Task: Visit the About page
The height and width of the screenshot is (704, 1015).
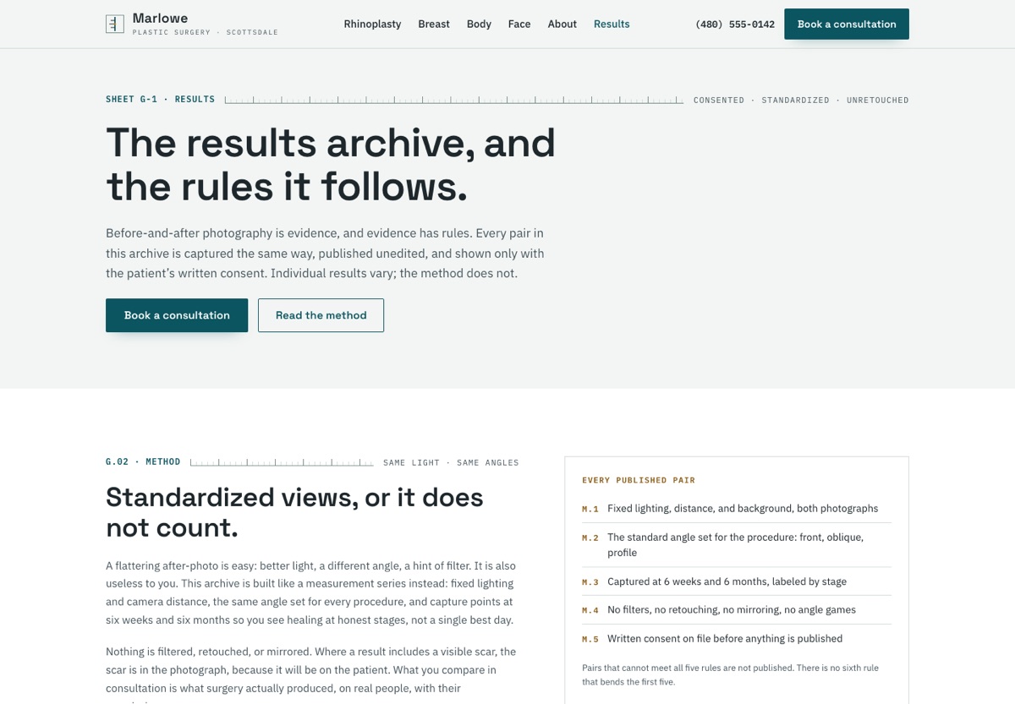Action: coord(562,24)
